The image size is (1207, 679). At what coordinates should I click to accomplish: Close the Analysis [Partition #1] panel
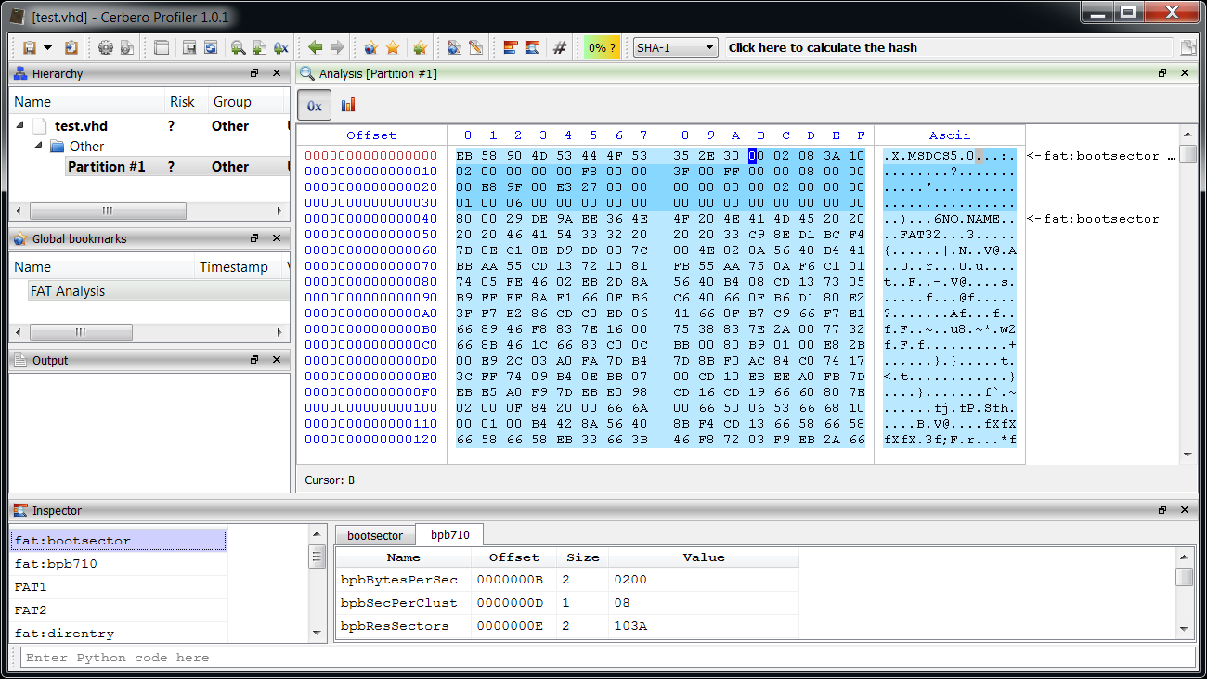point(1184,73)
